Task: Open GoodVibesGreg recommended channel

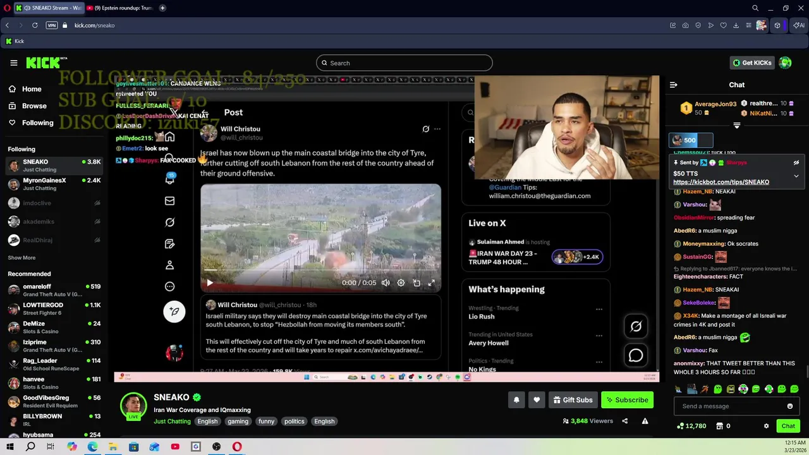Action: coord(54,401)
